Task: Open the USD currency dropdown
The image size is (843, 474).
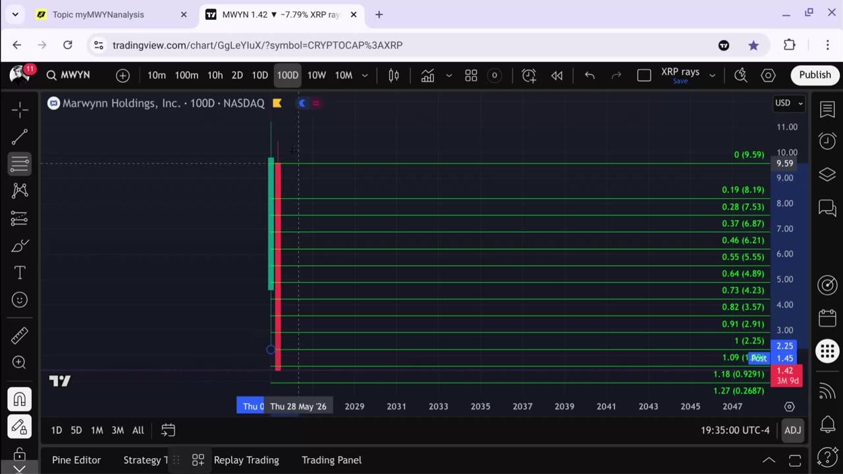Action: pyautogui.click(x=789, y=103)
